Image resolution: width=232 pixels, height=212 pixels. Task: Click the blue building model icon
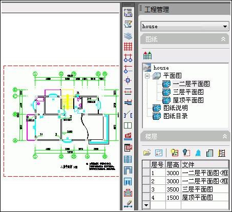pos(198,153)
